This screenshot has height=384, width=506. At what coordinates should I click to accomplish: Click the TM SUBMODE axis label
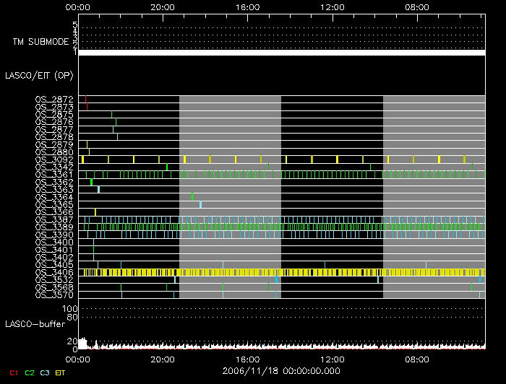coord(40,41)
